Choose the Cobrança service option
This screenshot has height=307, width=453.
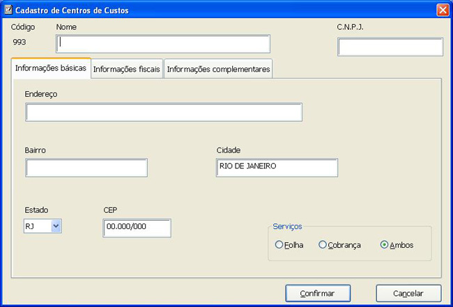click(323, 245)
